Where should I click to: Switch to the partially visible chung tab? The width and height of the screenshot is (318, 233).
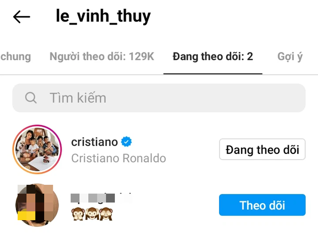(15, 56)
